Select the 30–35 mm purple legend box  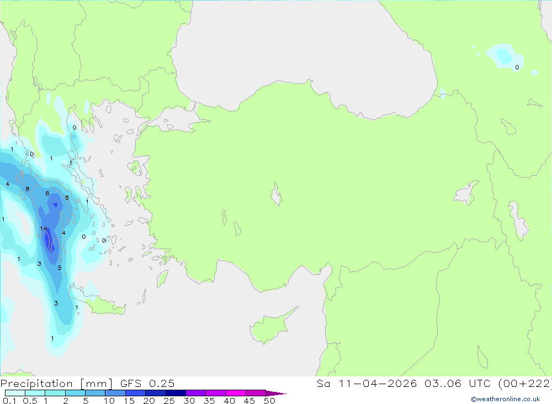click(x=196, y=393)
